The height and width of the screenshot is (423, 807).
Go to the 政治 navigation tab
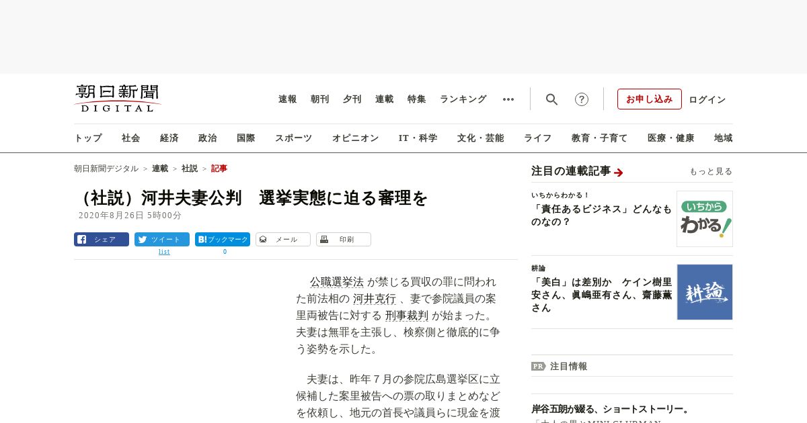tap(208, 138)
